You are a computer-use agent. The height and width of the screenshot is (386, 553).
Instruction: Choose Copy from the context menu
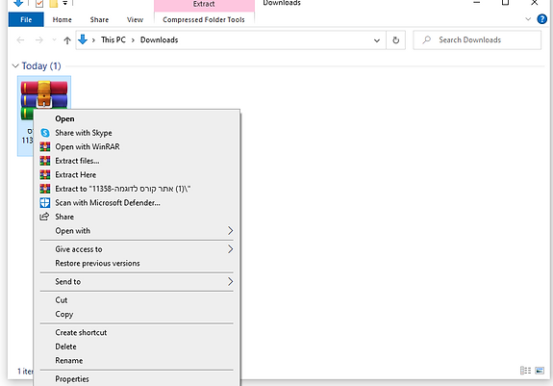coord(137,314)
